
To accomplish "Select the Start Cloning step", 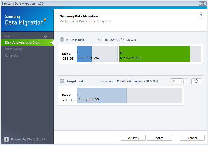I will tap(27, 49).
